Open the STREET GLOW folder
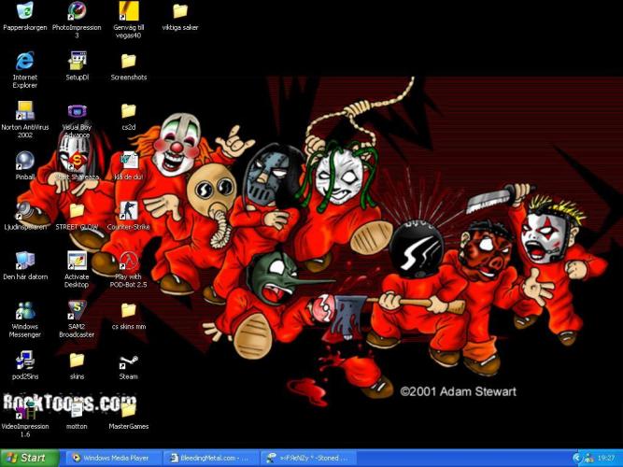Screen dimensions: 623x467 pyautogui.click(x=77, y=211)
